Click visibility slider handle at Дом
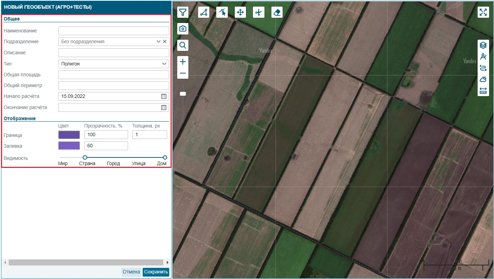This screenshot has width=494, height=279. click(165, 157)
